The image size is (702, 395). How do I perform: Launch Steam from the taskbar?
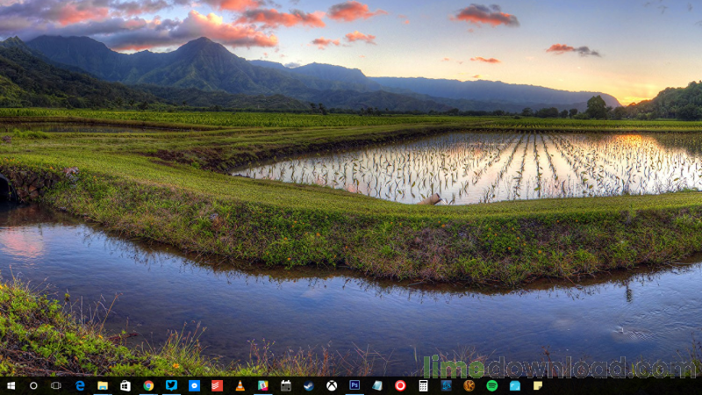309,385
